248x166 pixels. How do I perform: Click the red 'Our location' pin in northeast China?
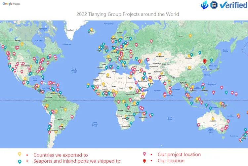[205, 62]
